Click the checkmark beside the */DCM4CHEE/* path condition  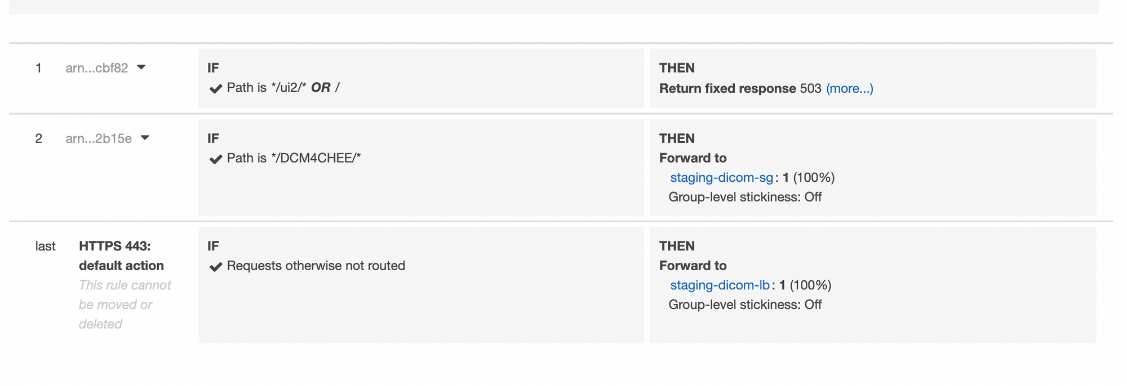pyautogui.click(x=215, y=159)
